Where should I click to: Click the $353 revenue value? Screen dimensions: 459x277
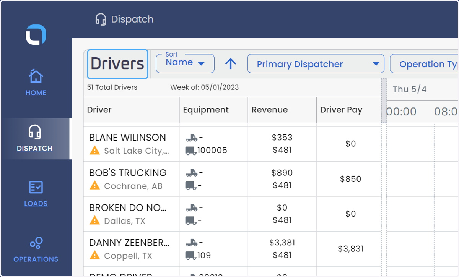pyautogui.click(x=282, y=138)
